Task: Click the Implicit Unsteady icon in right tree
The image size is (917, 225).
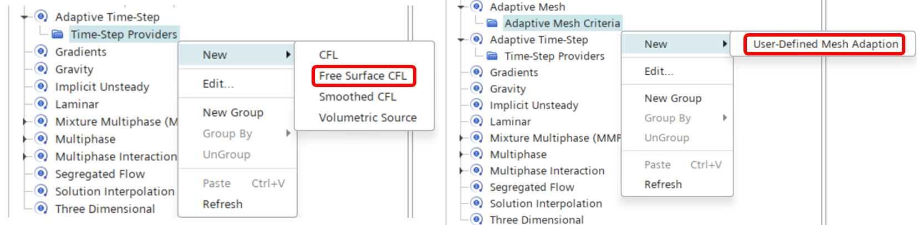Action: 477,105
